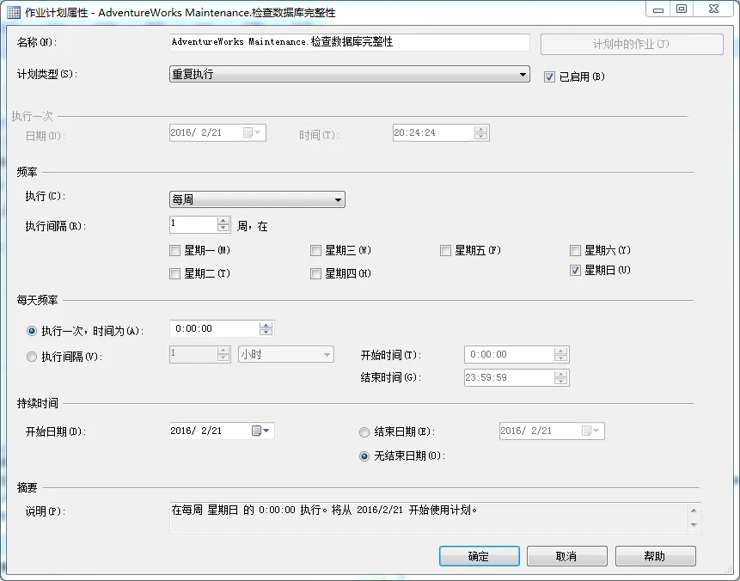Select 执行一次，时间为 radio option
Screen dimensions: 740x581
32,332
